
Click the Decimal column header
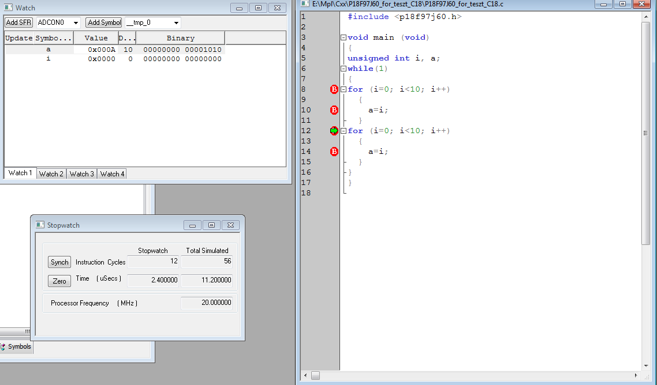[x=127, y=38]
